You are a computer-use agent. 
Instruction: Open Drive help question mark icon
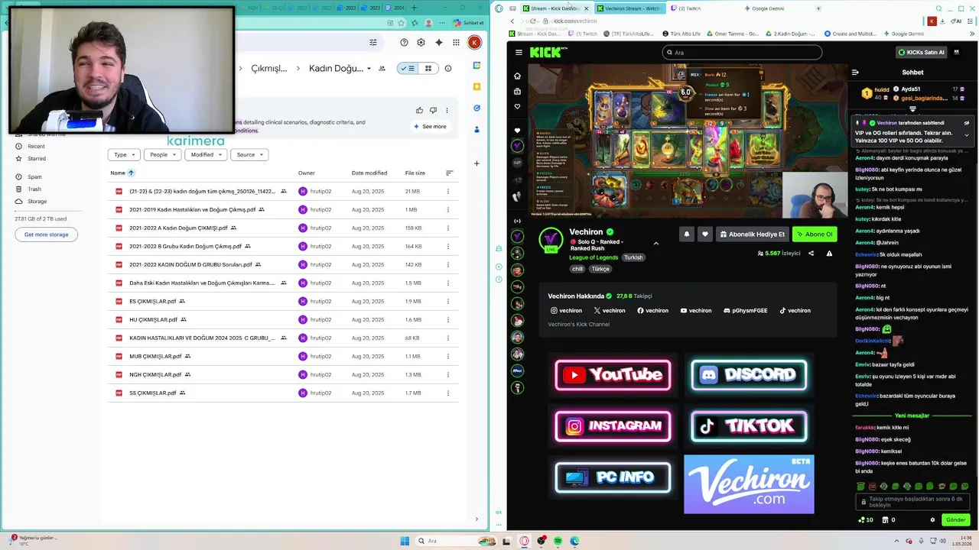coord(404,43)
